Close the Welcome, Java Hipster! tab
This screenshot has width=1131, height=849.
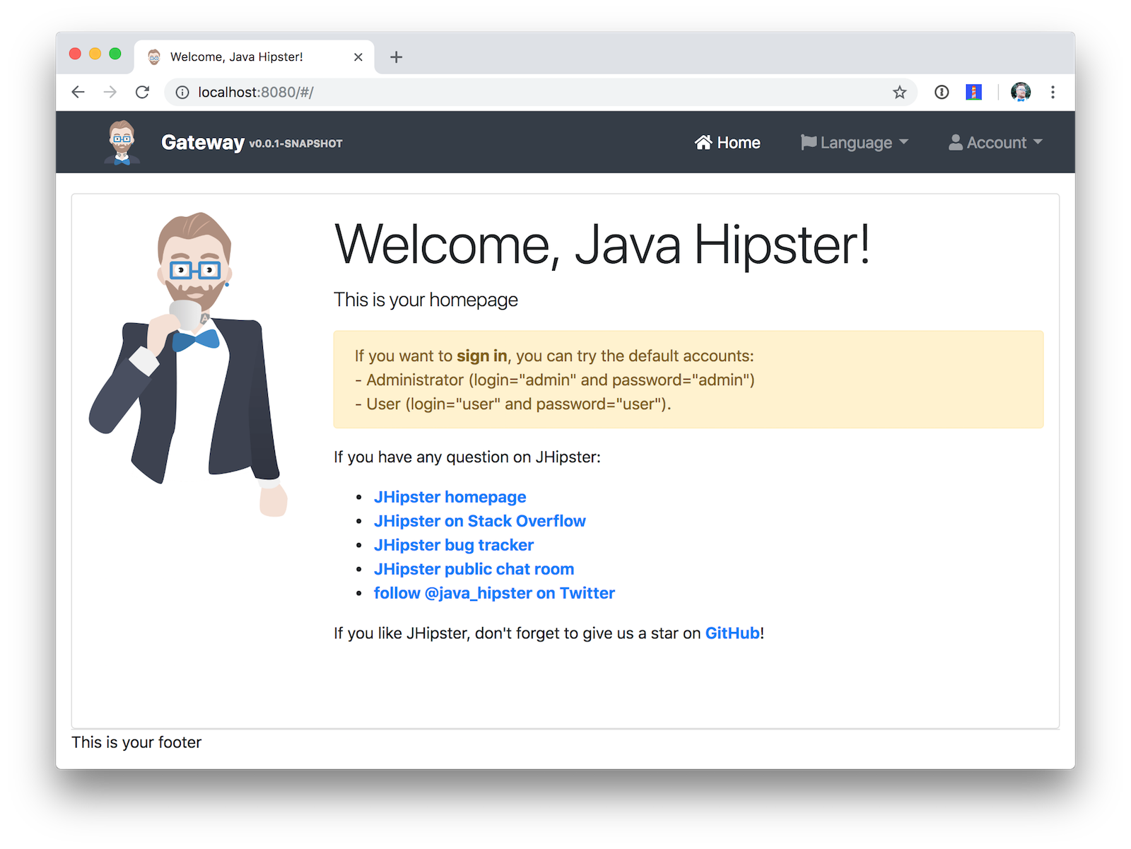[x=358, y=57]
